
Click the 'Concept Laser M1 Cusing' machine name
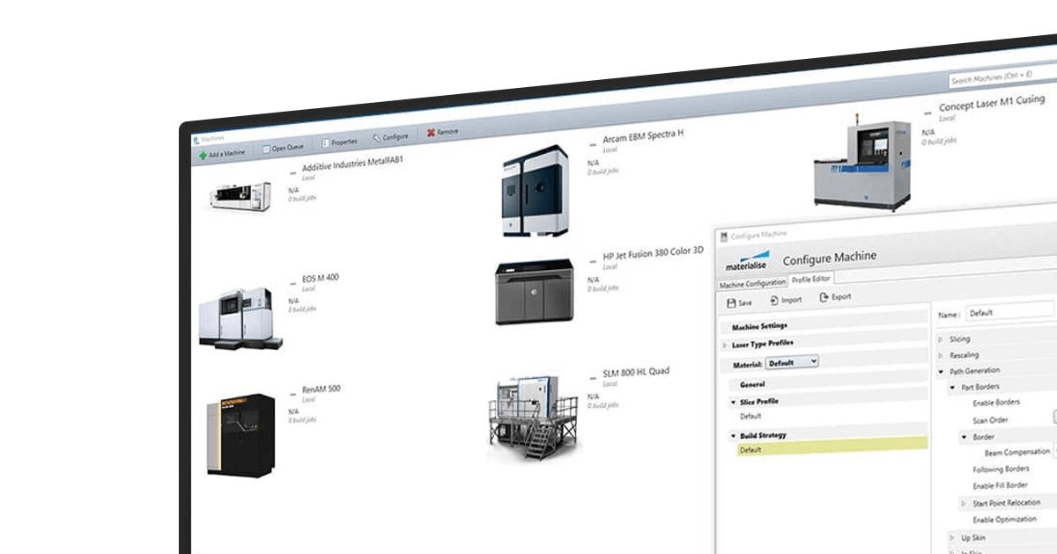991,105
